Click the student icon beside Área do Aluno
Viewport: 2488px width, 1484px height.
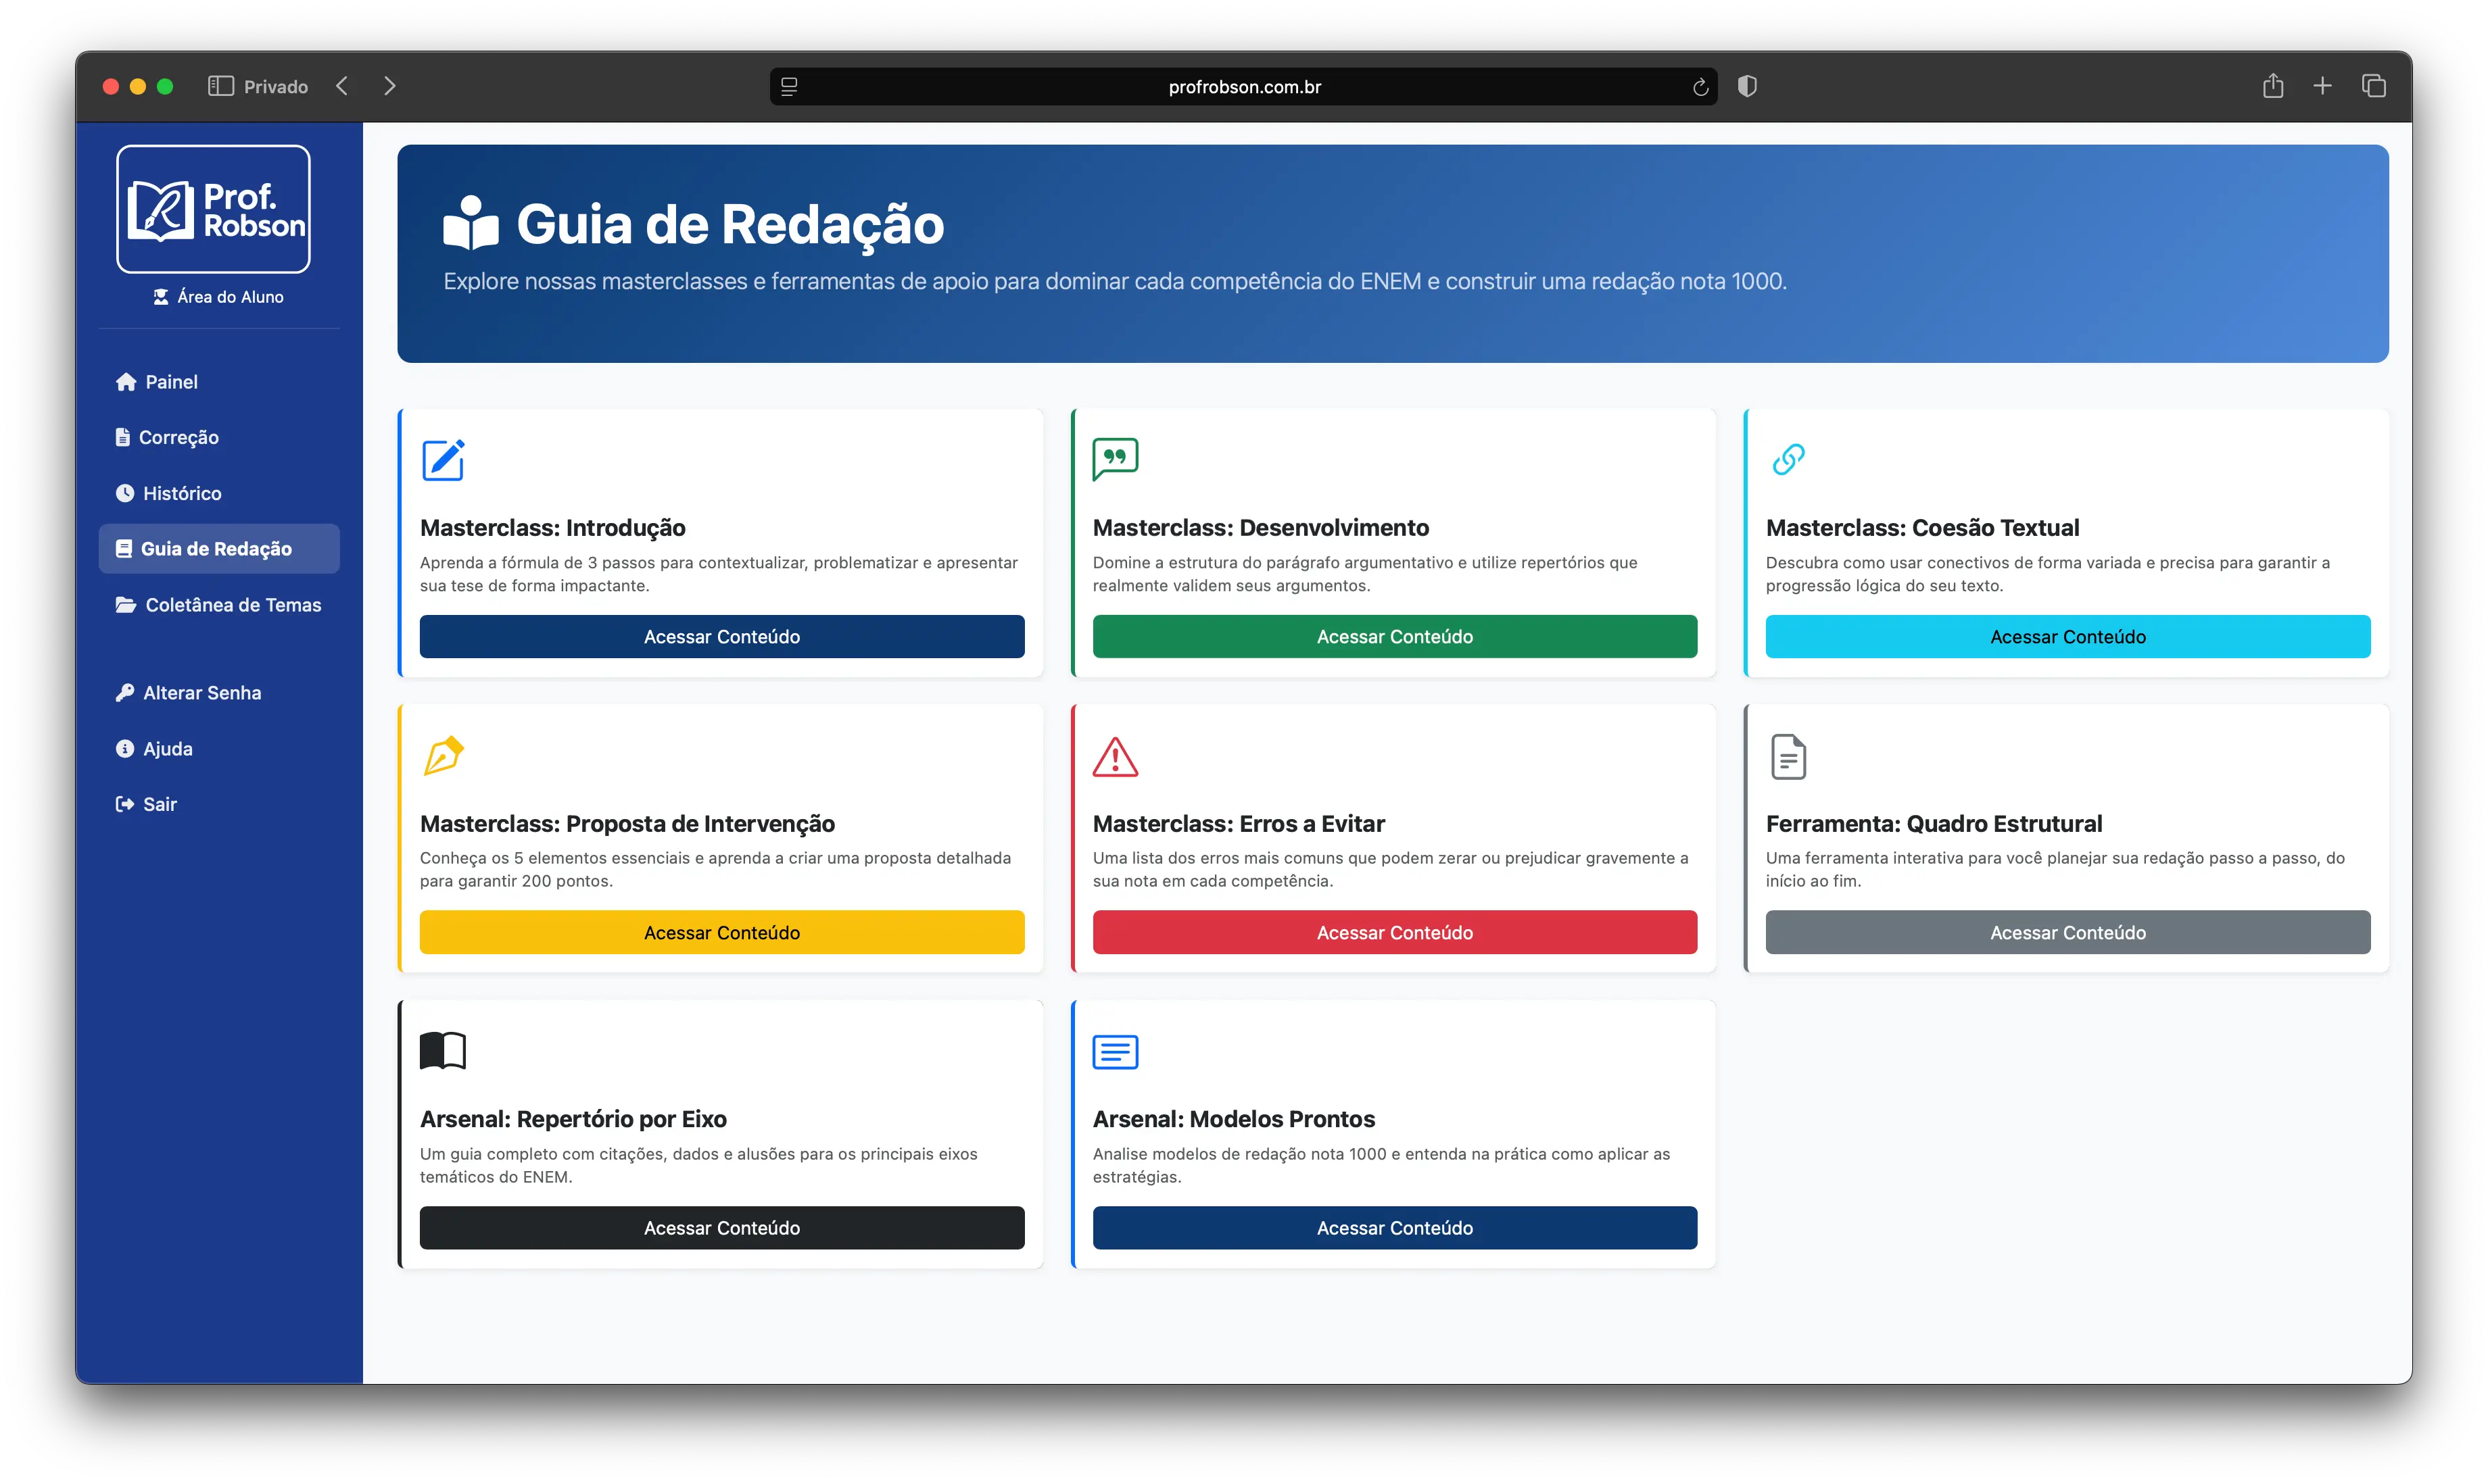point(161,297)
